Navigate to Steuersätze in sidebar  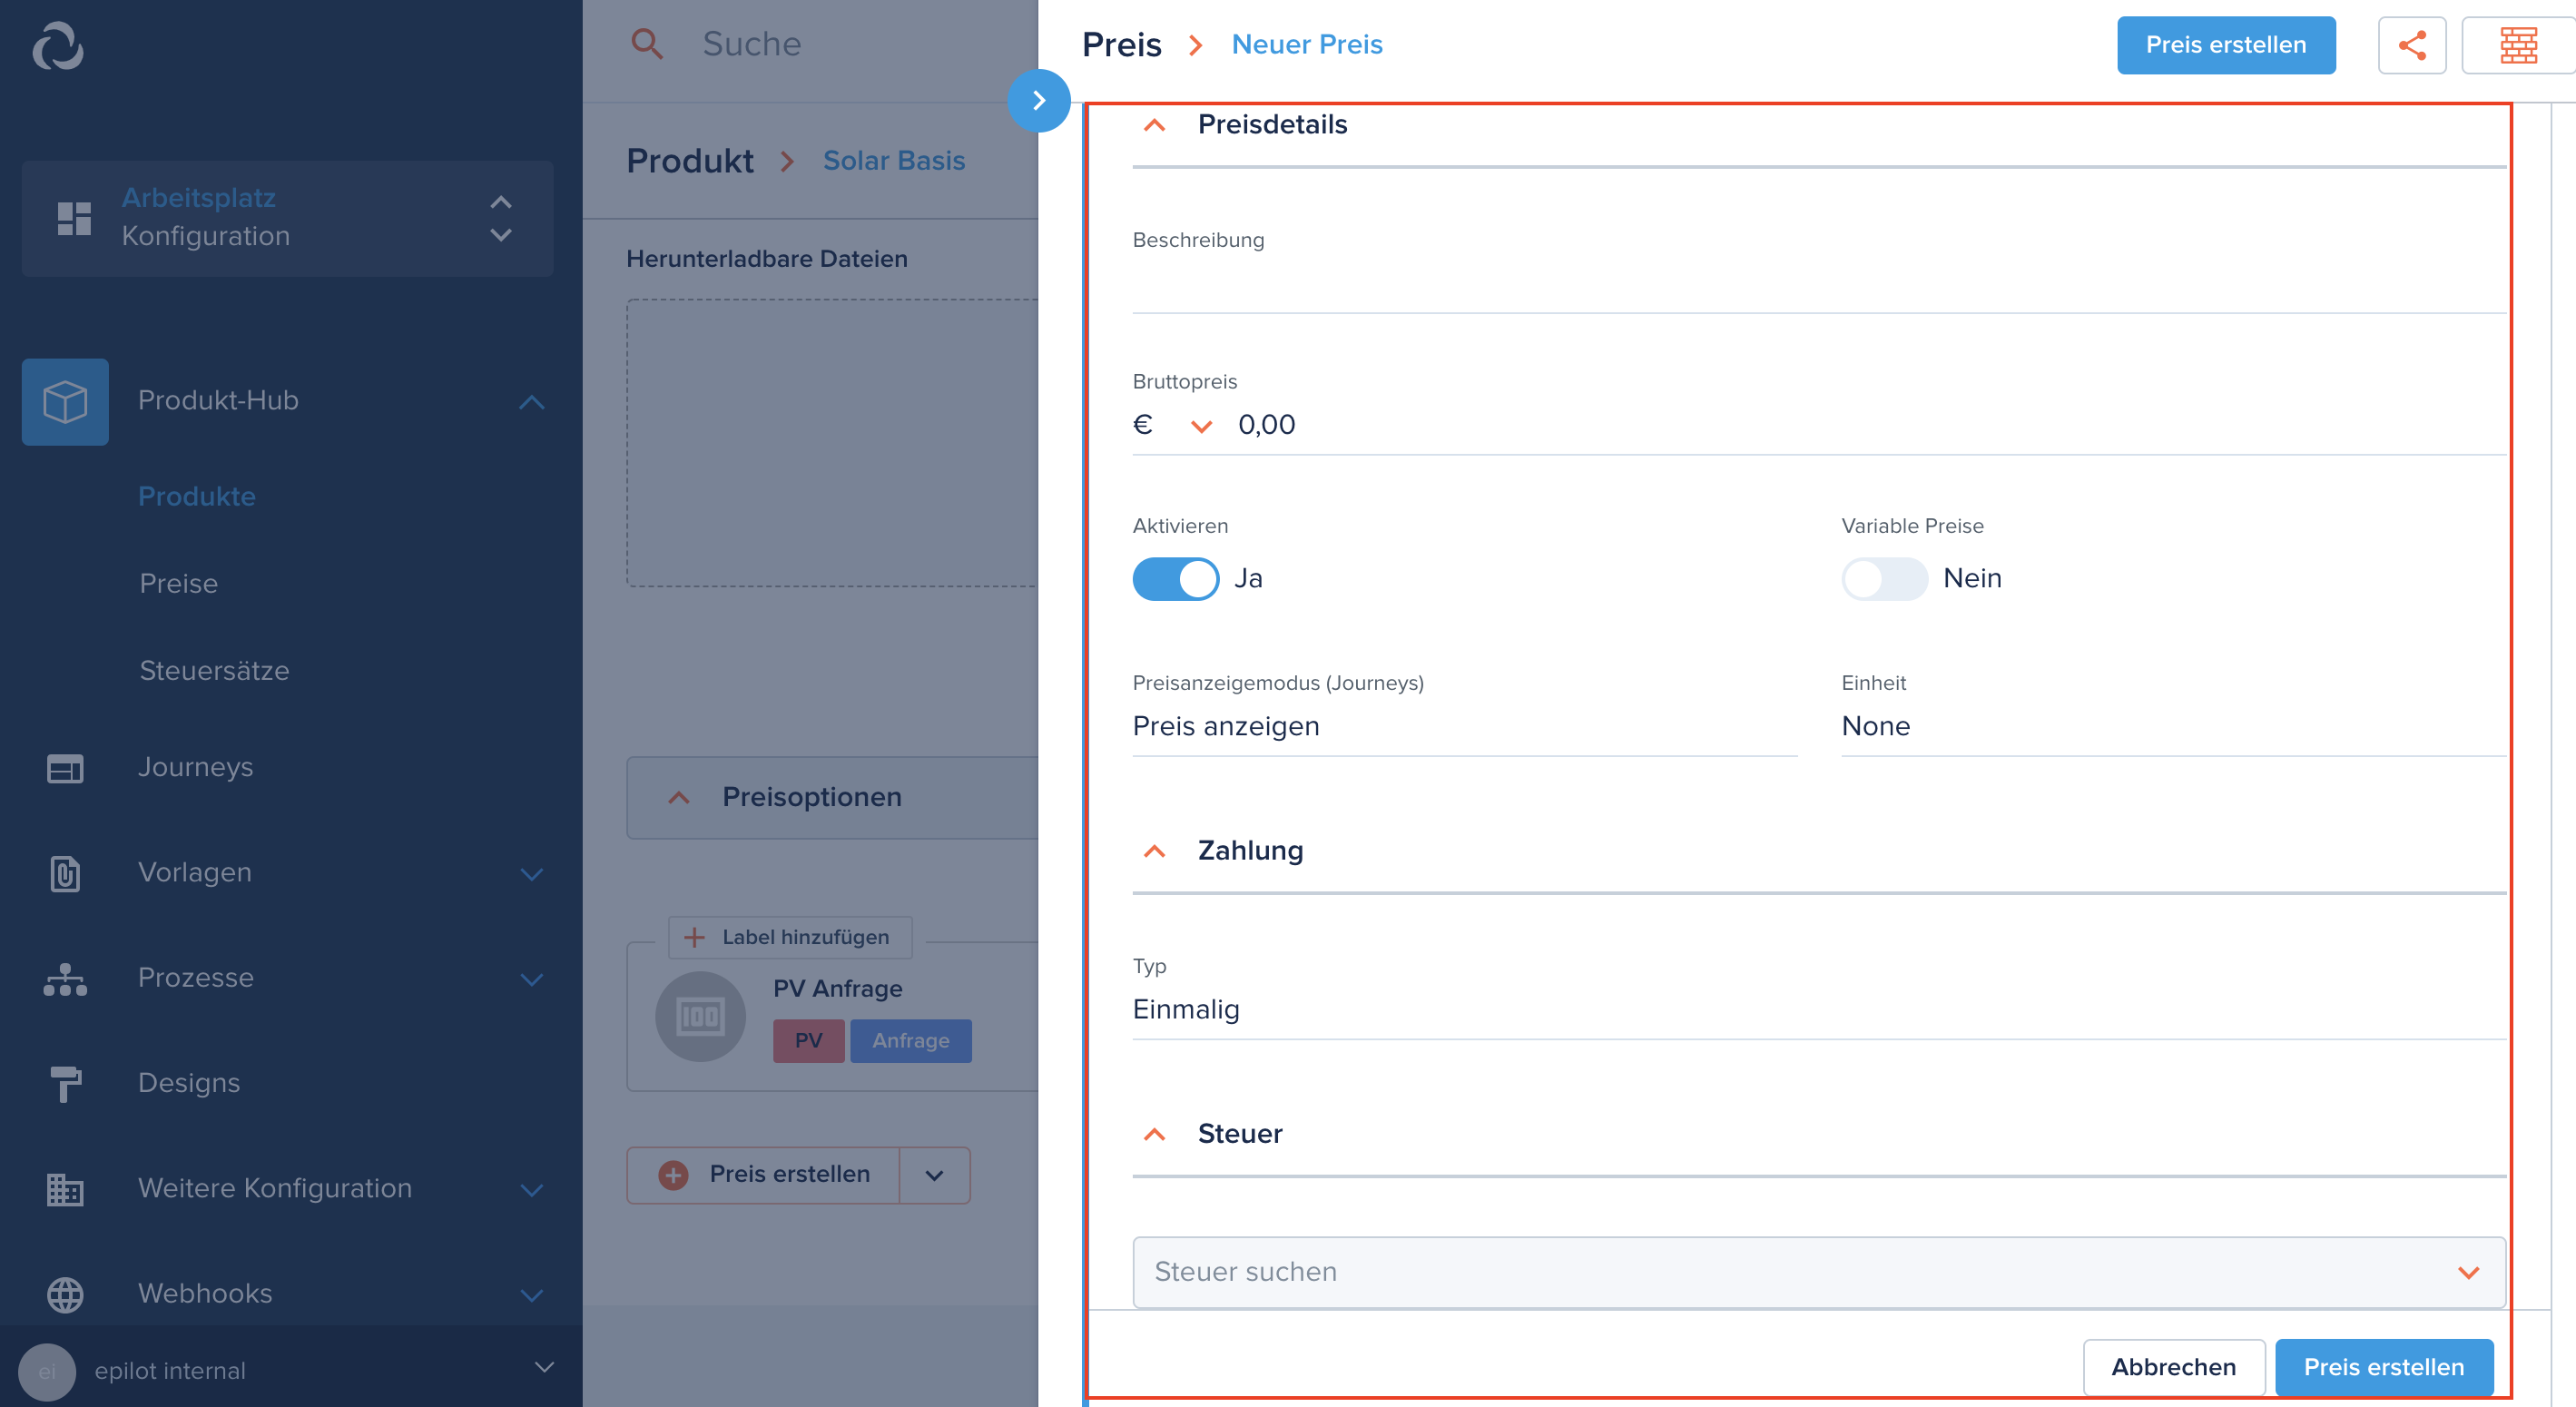(x=211, y=669)
